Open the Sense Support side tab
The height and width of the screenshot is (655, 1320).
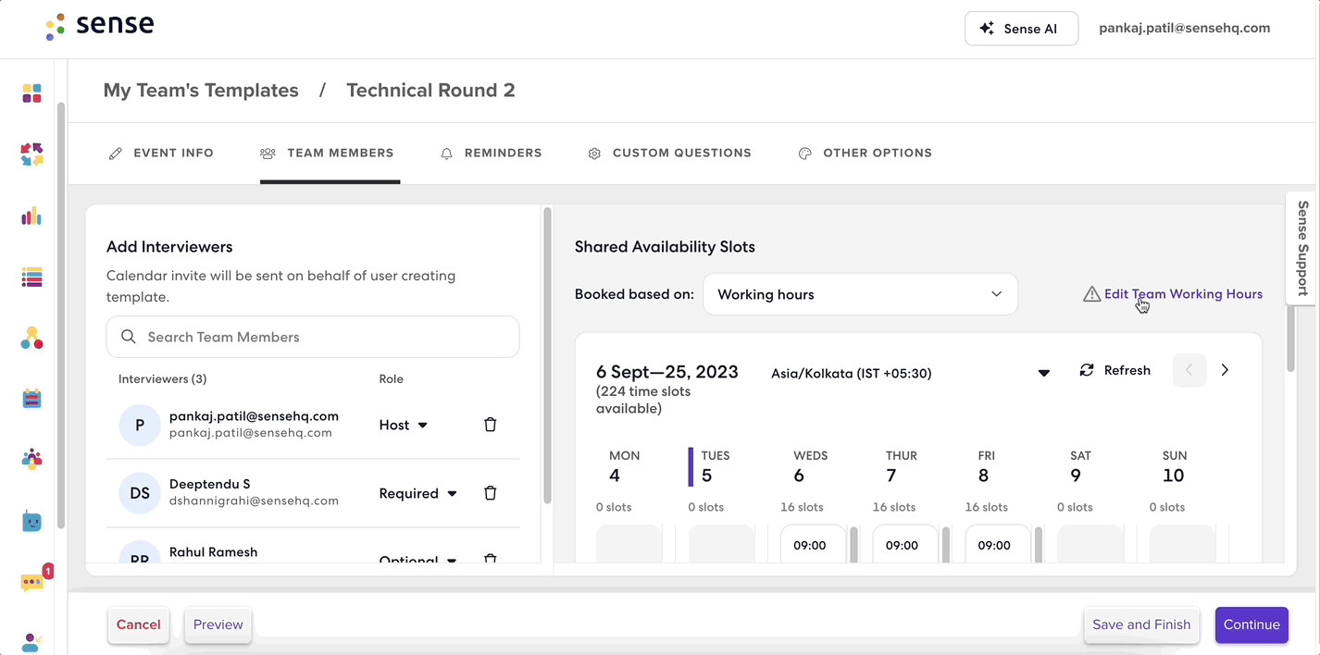1302,248
